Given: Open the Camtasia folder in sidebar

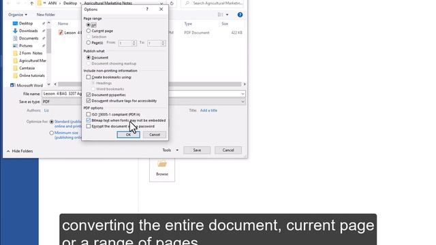Looking at the screenshot, I should pos(27,68).
